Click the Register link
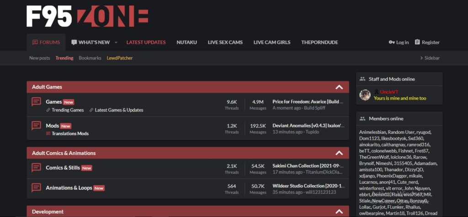This screenshot has height=217, width=468. [431, 42]
